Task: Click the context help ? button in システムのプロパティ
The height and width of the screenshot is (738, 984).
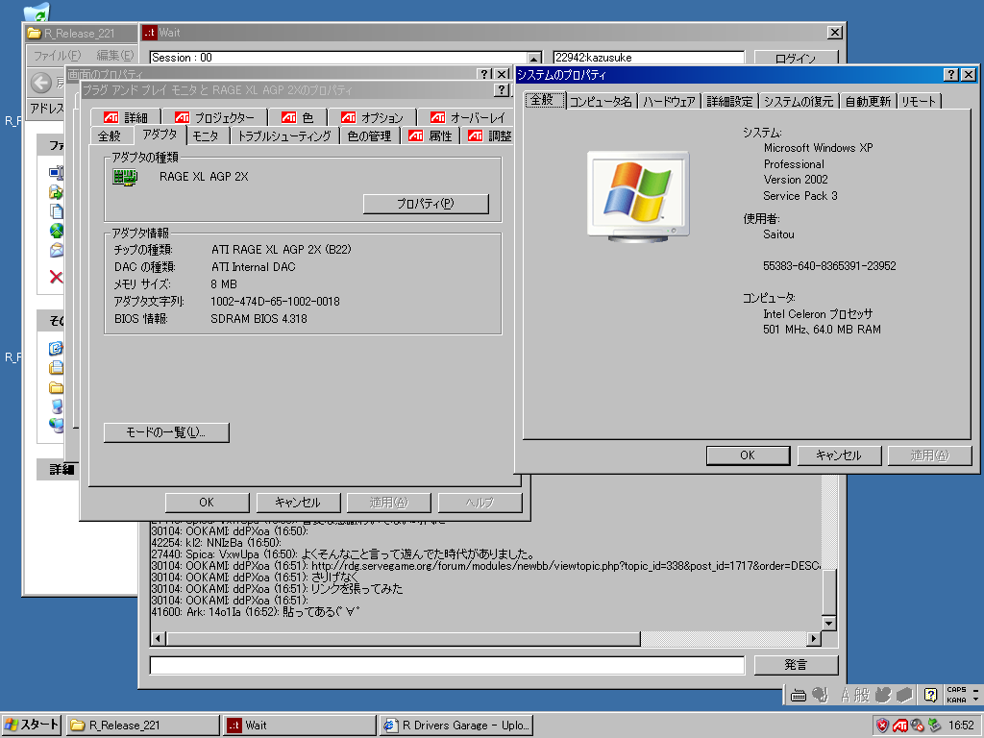Action: point(950,75)
